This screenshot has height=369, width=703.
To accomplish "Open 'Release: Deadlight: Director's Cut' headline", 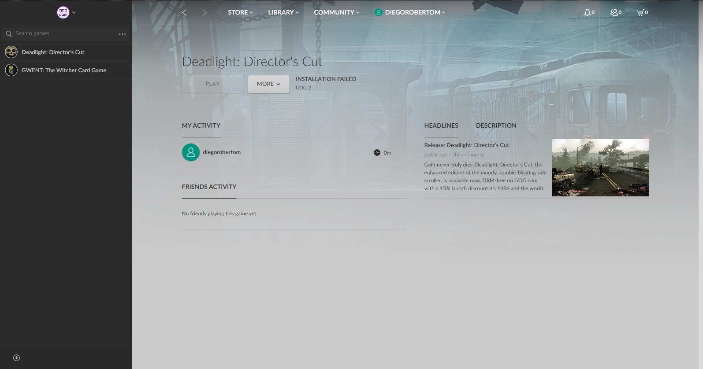I will (x=466, y=145).
